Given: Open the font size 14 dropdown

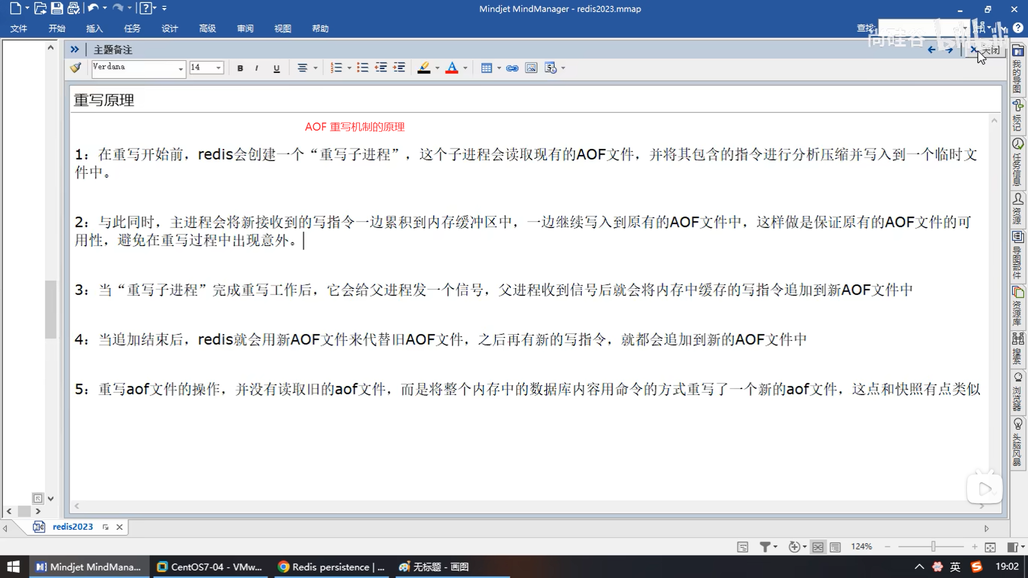Looking at the screenshot, I should (218, 68).
